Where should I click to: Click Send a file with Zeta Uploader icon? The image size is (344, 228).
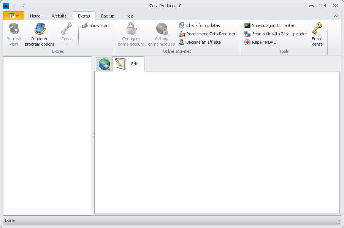click(x=247, y=34)
